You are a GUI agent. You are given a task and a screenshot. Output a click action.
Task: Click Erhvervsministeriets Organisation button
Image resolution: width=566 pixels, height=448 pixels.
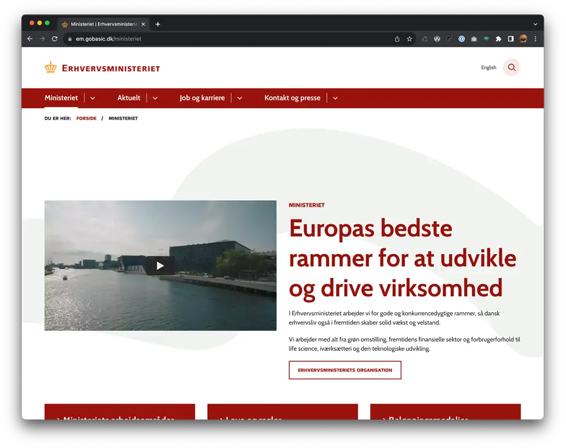[345, 370]
